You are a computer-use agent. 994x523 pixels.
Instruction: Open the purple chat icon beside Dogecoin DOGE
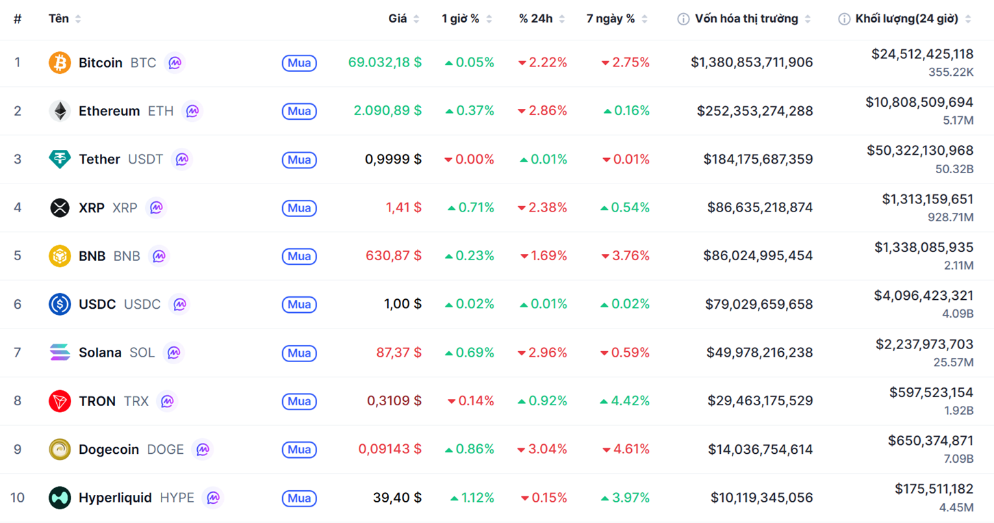(x=203, y=449)
